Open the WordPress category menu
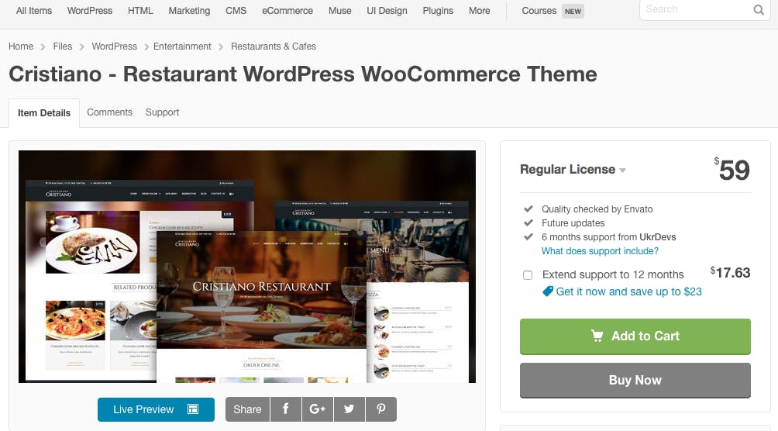 coord(90,10)
